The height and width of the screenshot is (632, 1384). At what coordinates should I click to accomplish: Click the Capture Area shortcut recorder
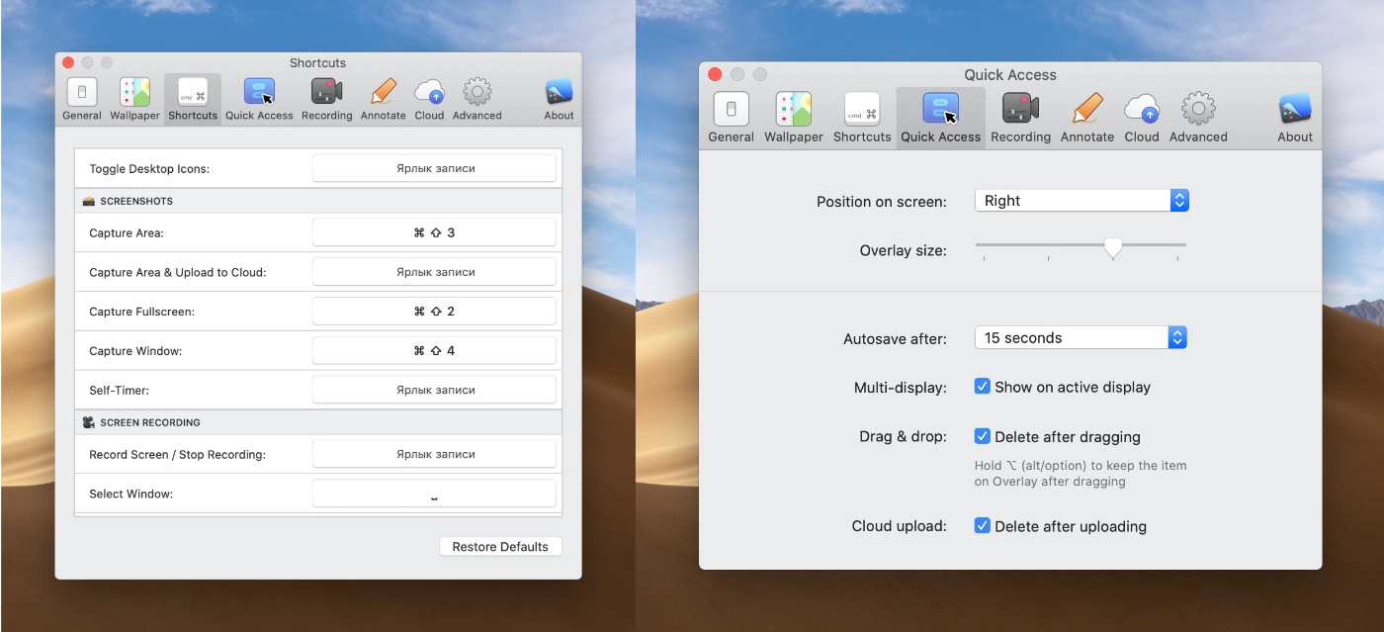point(434,232)
